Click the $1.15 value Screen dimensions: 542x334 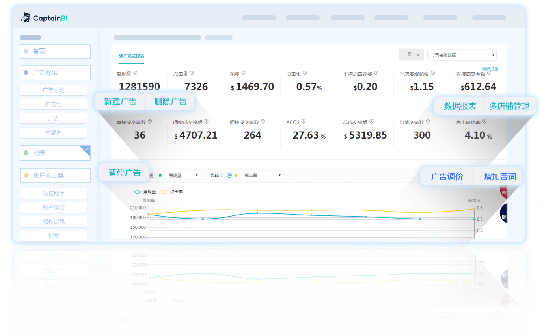422,87
